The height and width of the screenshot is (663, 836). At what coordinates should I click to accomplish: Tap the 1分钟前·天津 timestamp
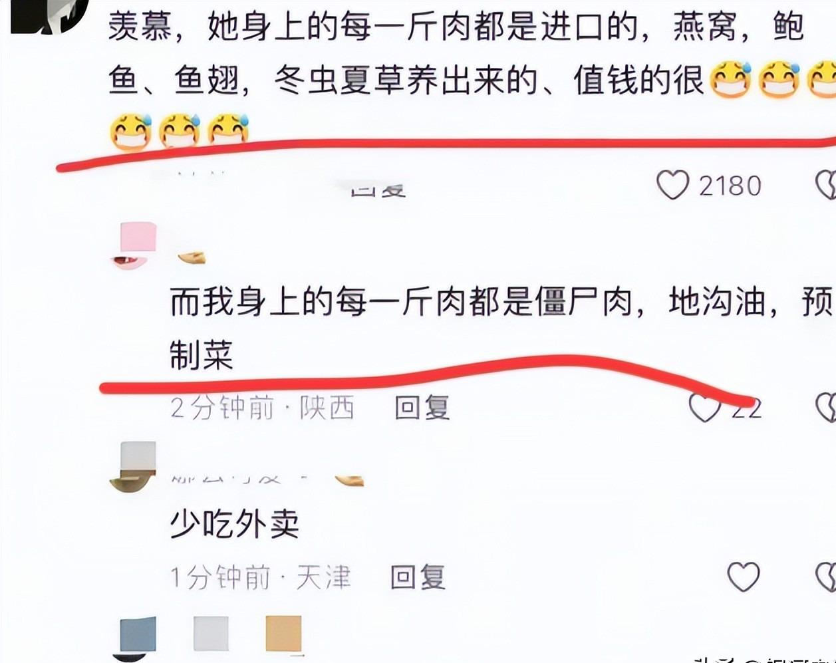(x=261, y=577)
